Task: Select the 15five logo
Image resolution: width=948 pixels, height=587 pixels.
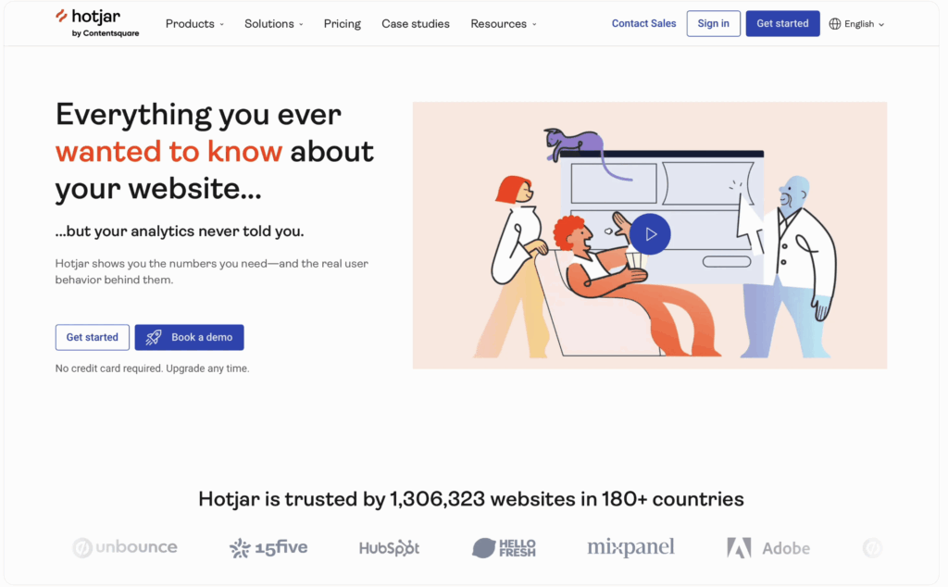Action: click(268, 547)
